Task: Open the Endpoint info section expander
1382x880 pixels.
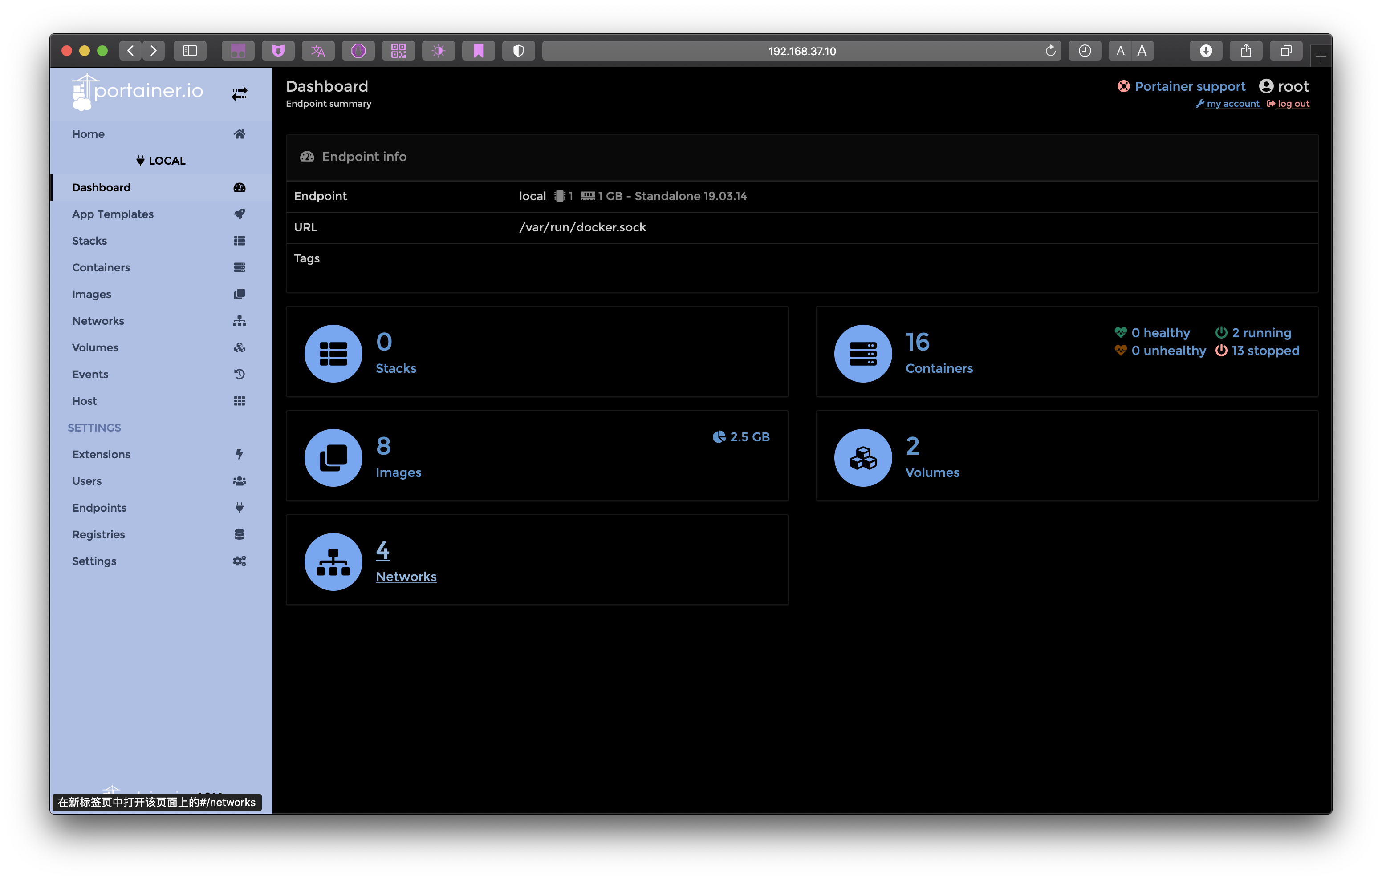Action: 354,156
